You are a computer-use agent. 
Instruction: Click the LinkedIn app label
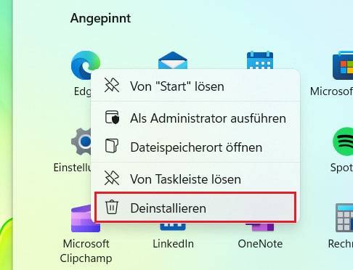pyautogui.click(x=174, y=244)
